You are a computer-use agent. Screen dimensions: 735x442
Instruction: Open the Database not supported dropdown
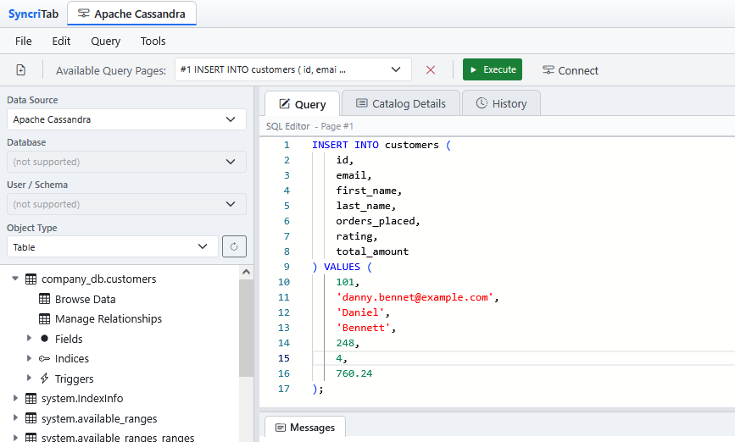click(126, 162)
